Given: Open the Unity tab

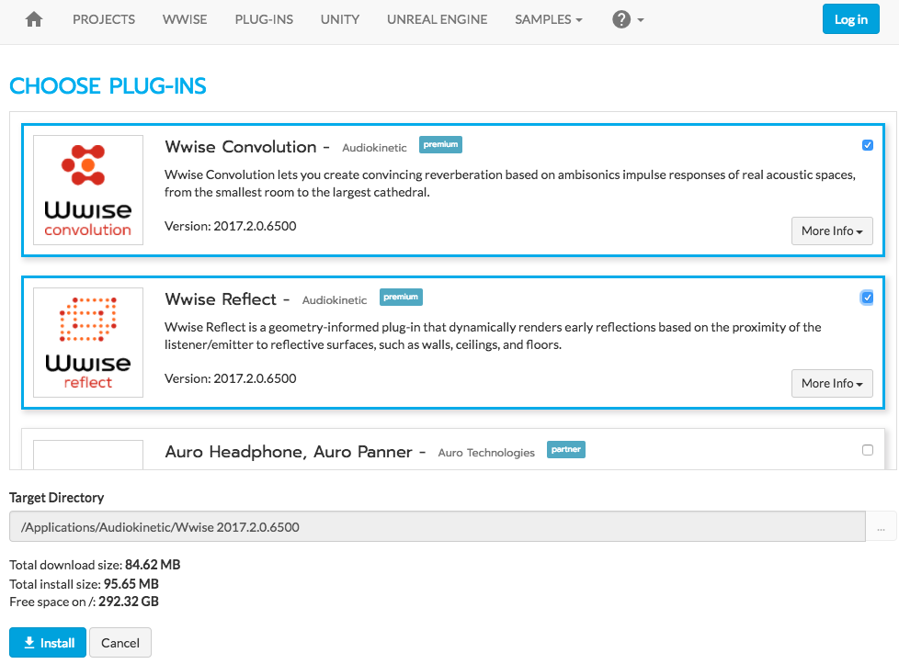Looking at the screenshot, I should click(x=340, y=19).
